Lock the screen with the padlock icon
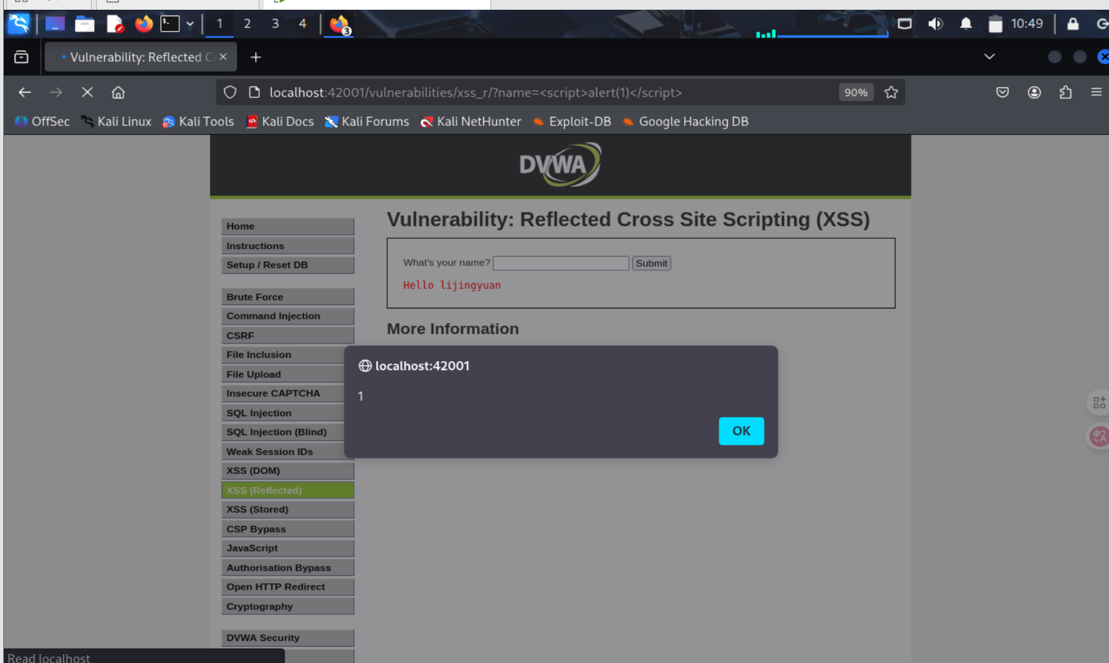The image size is (1109, 663). point(1073,24)
